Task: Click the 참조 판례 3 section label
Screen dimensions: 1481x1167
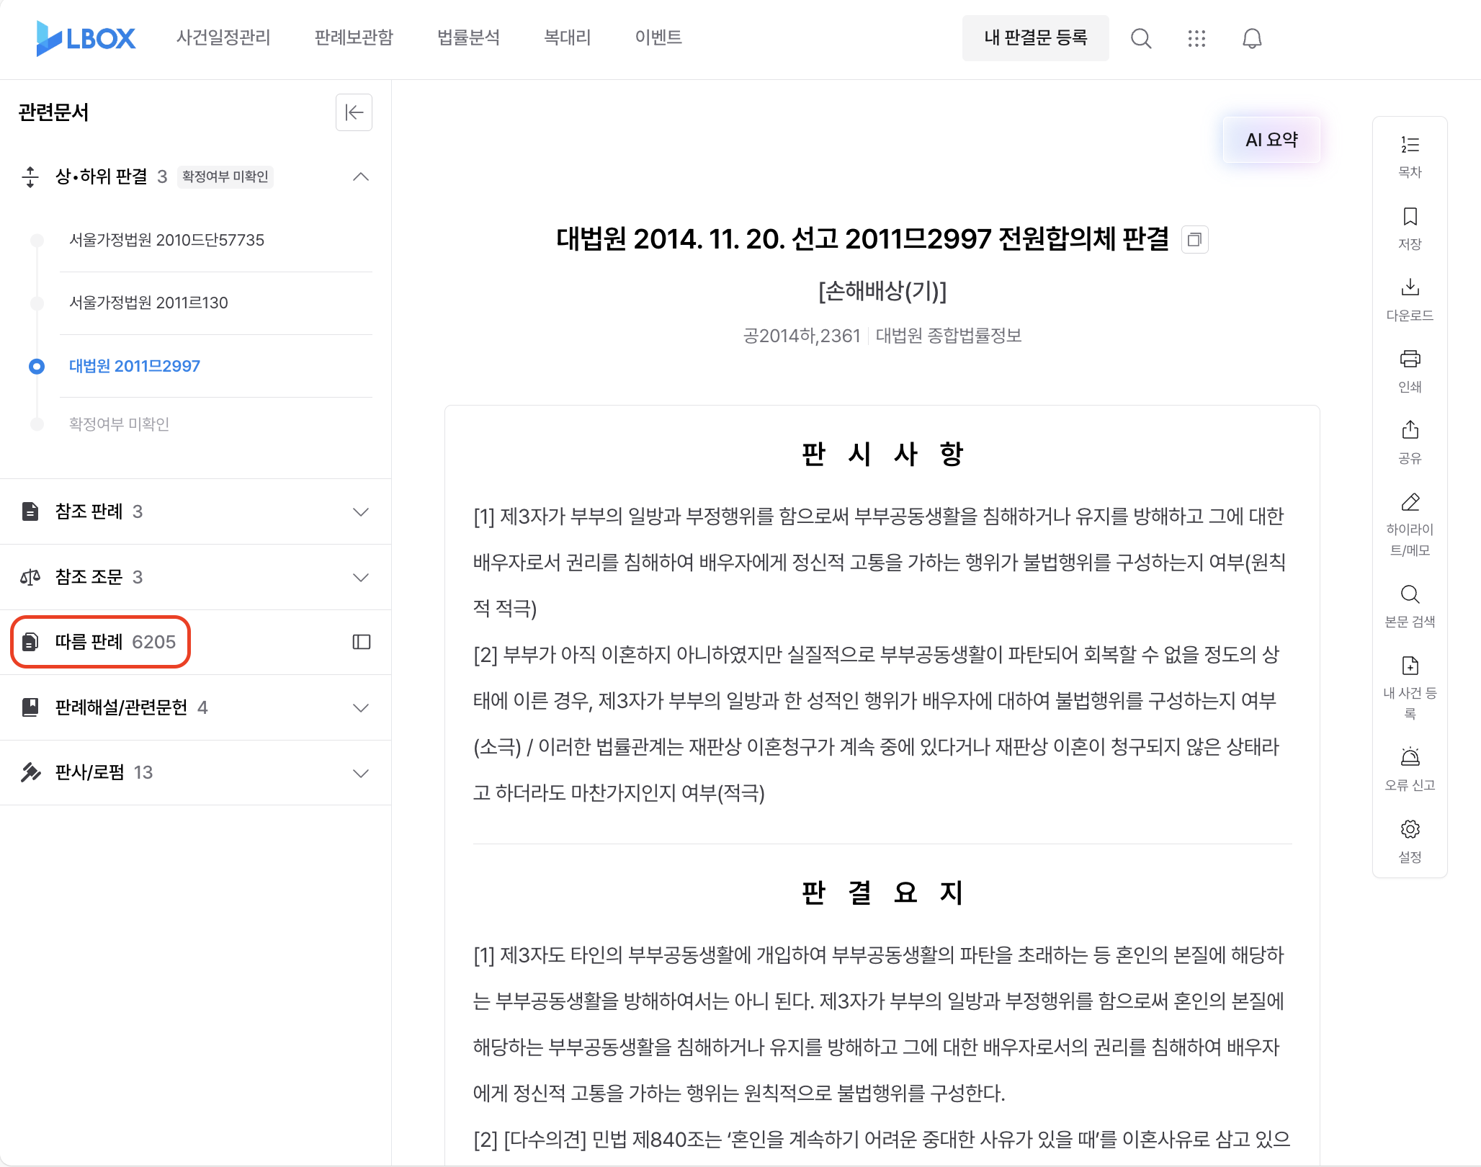Action: pos(99,511)
